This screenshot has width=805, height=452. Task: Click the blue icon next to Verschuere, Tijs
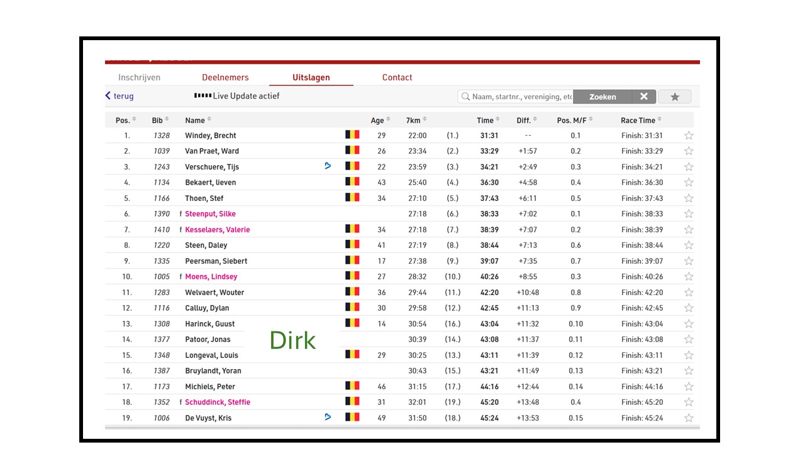(328, 166)
